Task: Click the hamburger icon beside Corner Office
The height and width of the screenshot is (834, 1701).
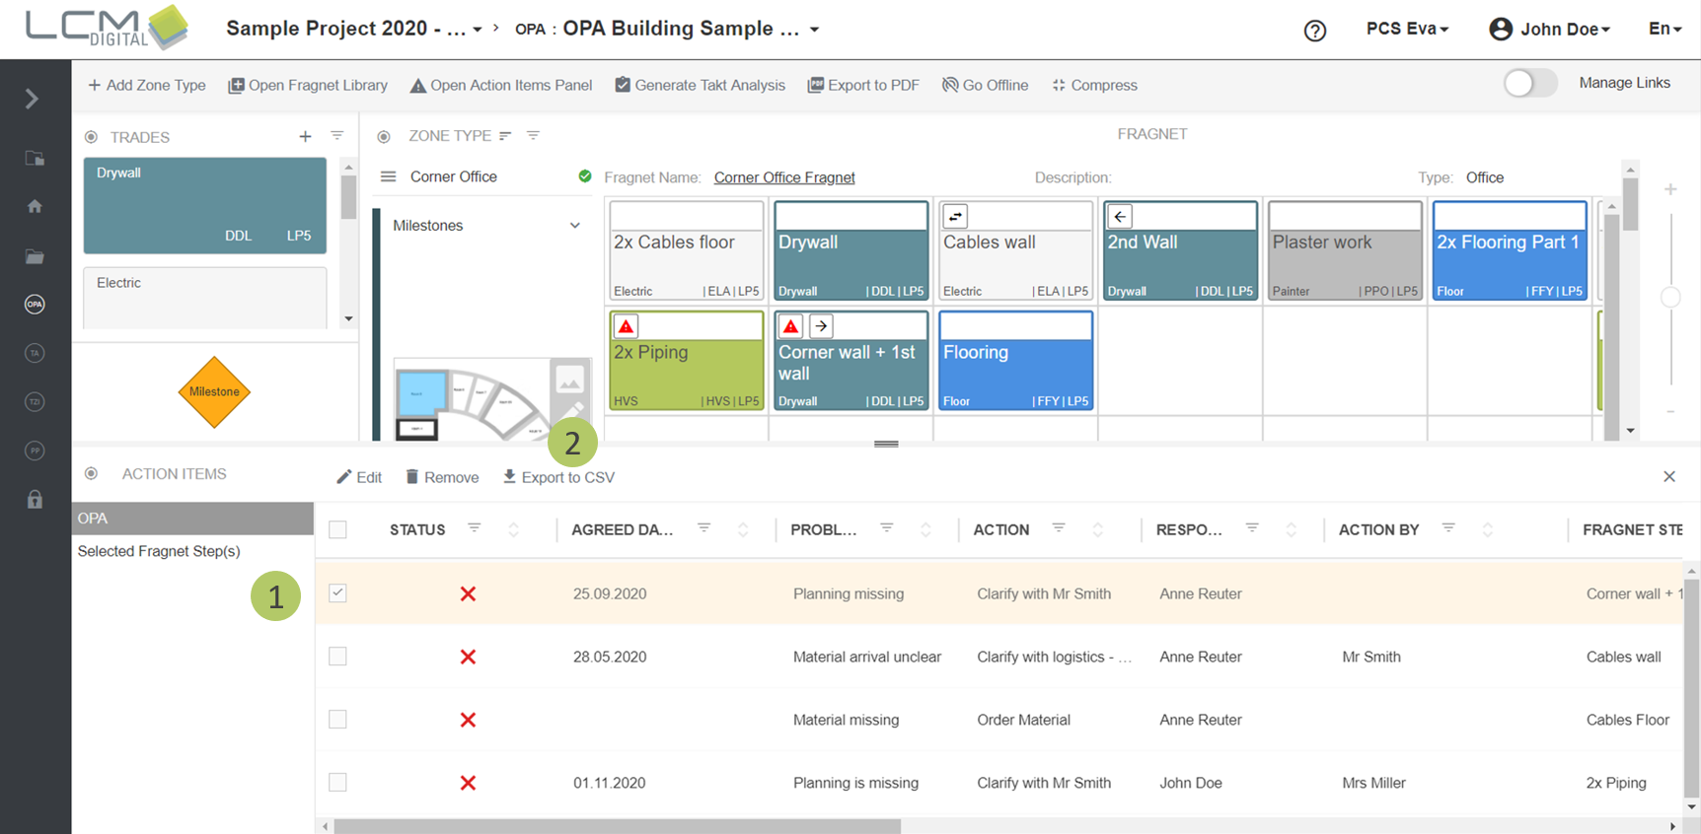Action: click(388, 177)
